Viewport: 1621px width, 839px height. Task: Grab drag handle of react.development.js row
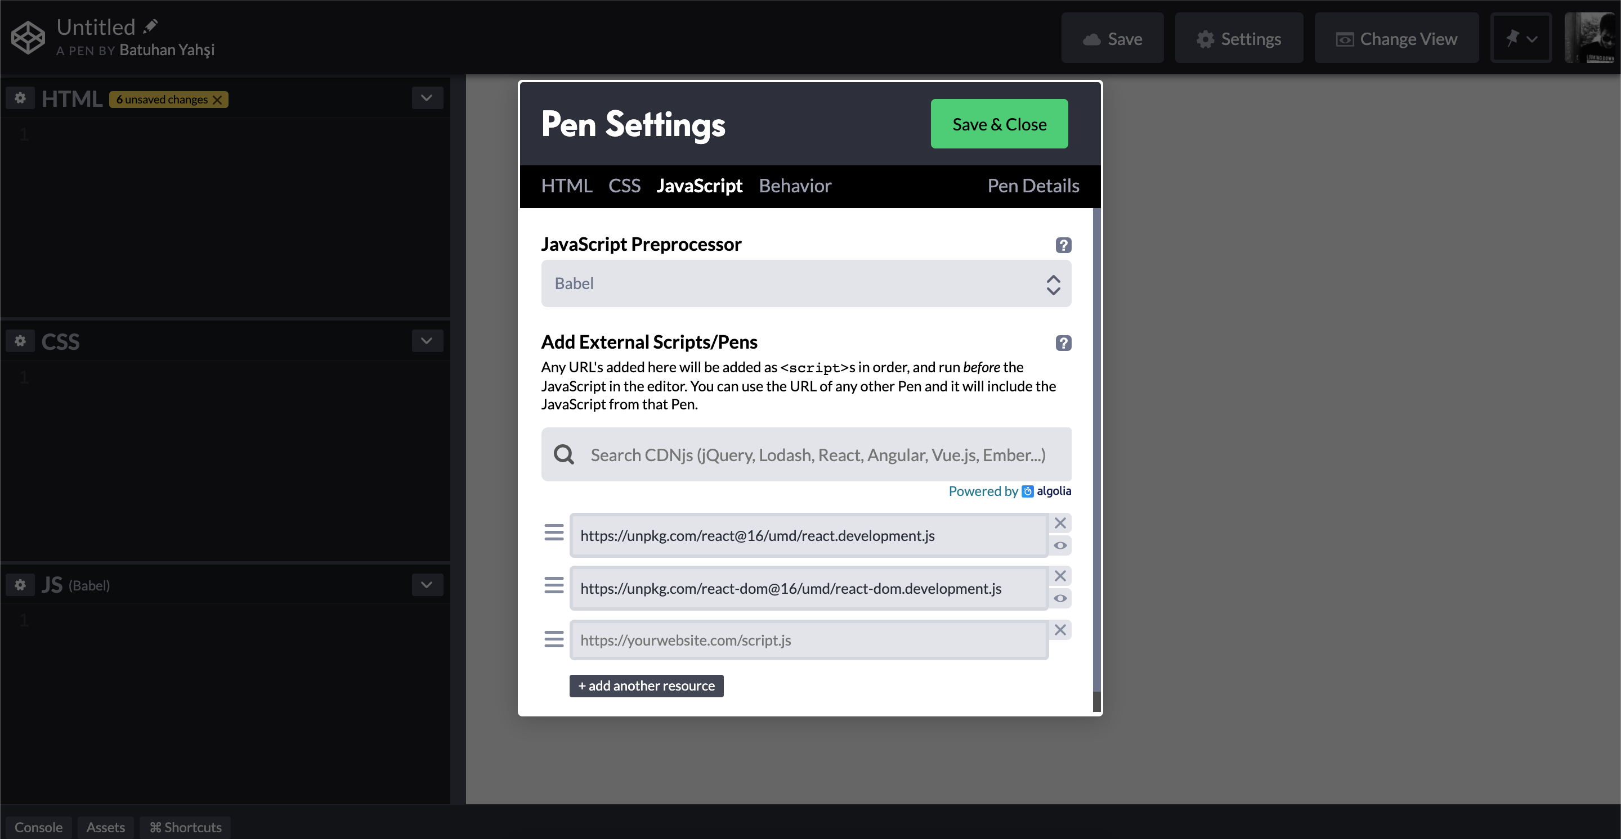click(554, 533)
